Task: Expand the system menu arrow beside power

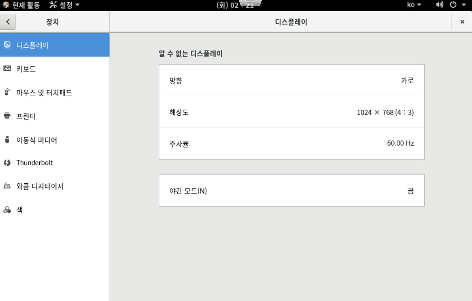Action: 464,5
